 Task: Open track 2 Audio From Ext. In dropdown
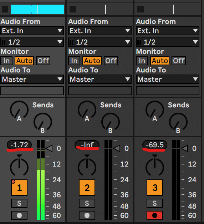click(x=100, y=31)
